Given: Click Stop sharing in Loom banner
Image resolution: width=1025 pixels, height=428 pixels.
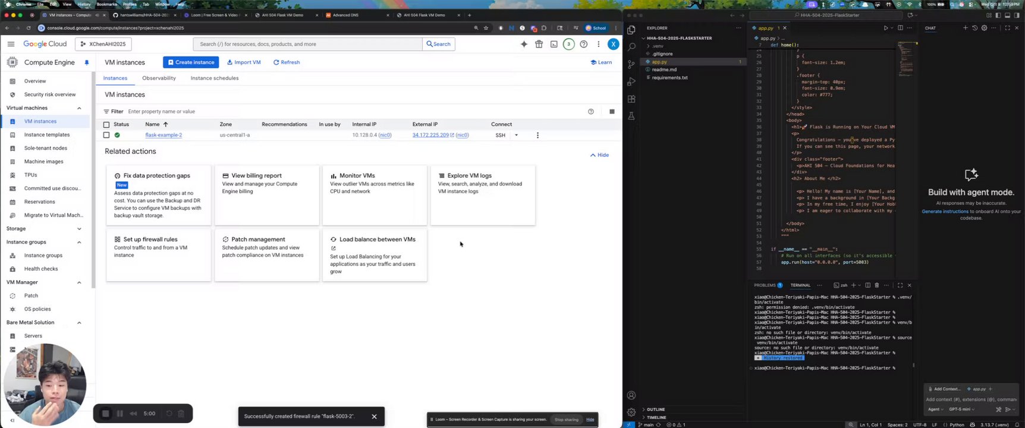Looking at the screenshot, I should pyautogui.click(x=566, y=420).
